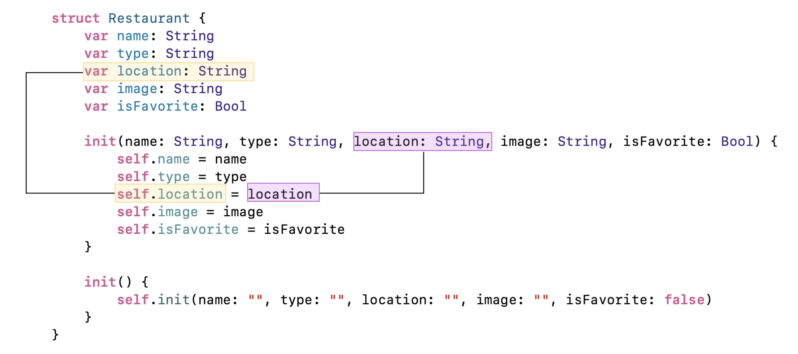This screenshot has height=354, width=798.
Task: Click the 'self.init' call in convenience initializer
Action: pyautogui.click(x=153, y=300)
